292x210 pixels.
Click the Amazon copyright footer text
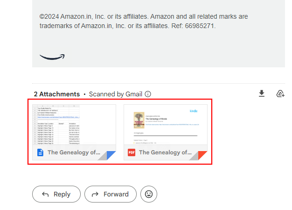click(x=144, y=21)
